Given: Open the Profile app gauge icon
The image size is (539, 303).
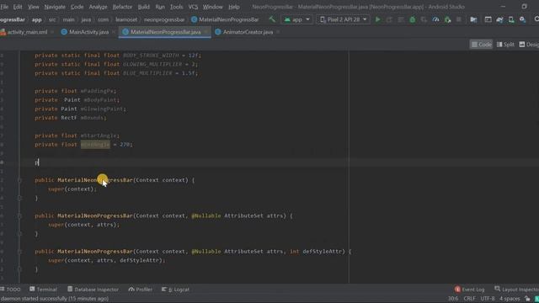Looking at the screenshot, I should pos(435,19).
